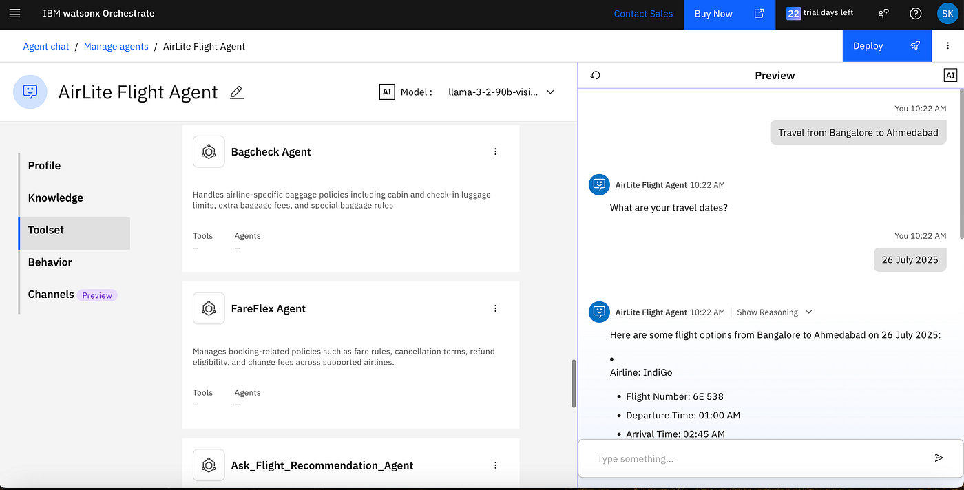This screenshot has width=964, height=490.
Task: Click the Agents label in the FareFlex Agent card
Action: 247,392
